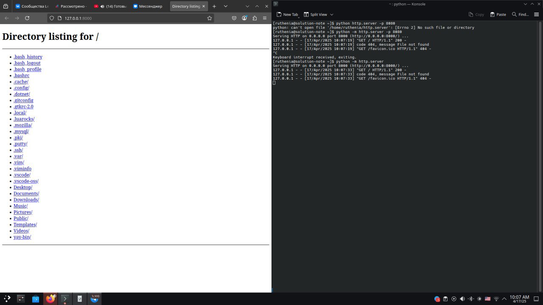
Task: Open the Firefox account icon
Action: [244, 18]
